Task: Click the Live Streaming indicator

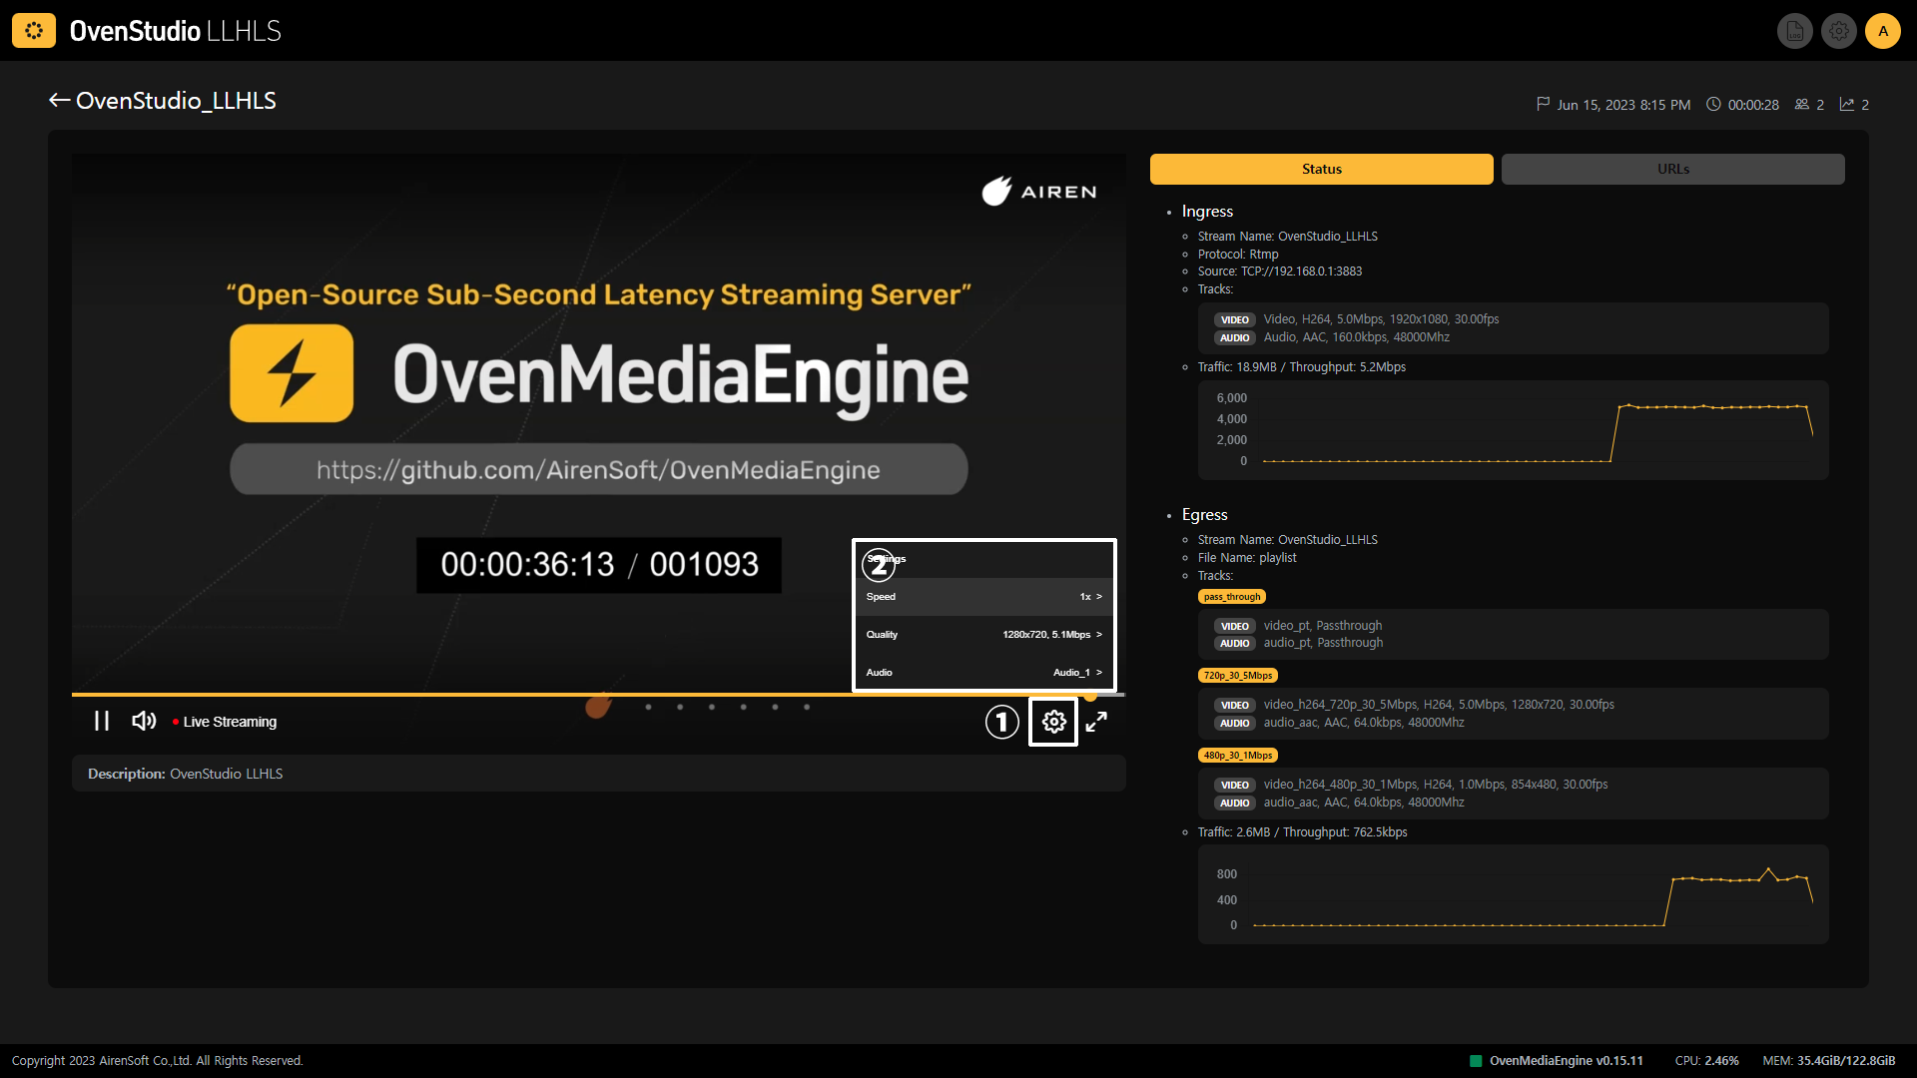Action: tap(225, 722)
